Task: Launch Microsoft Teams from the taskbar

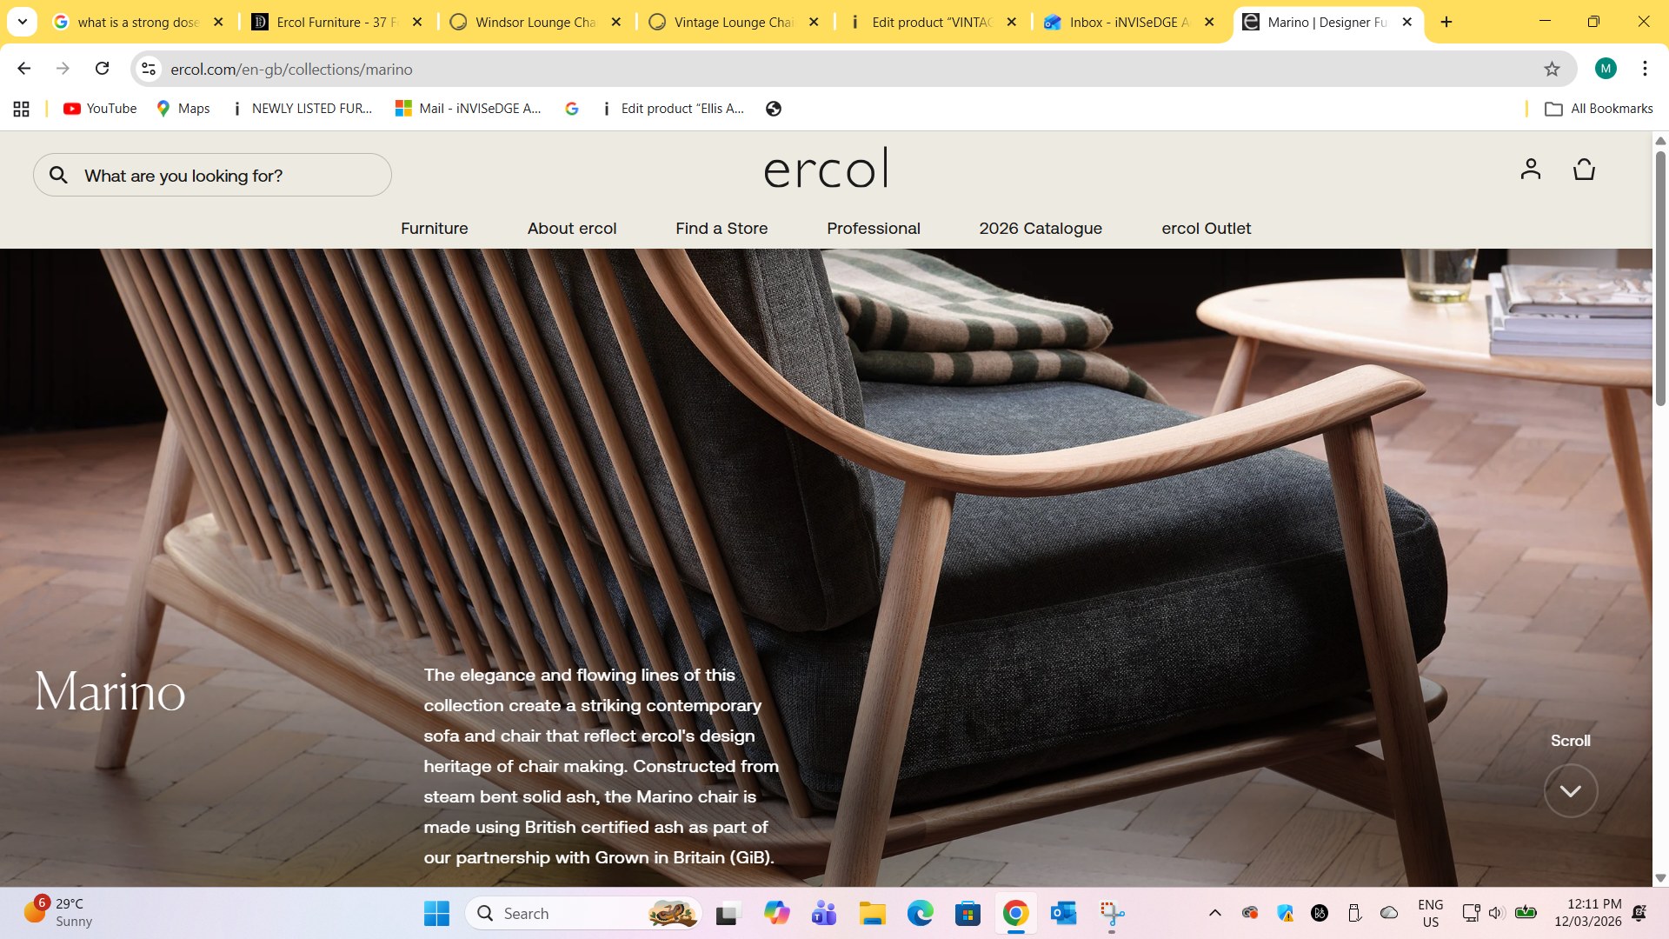Action: pyautogui.click(x=824, y=913)
